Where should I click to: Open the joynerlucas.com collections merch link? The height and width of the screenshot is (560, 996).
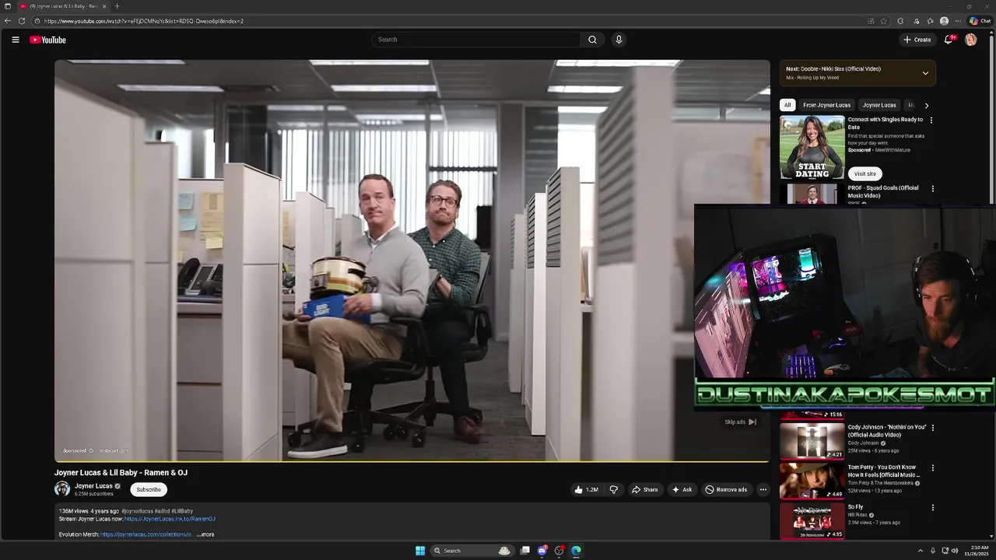tap(146, 534)
